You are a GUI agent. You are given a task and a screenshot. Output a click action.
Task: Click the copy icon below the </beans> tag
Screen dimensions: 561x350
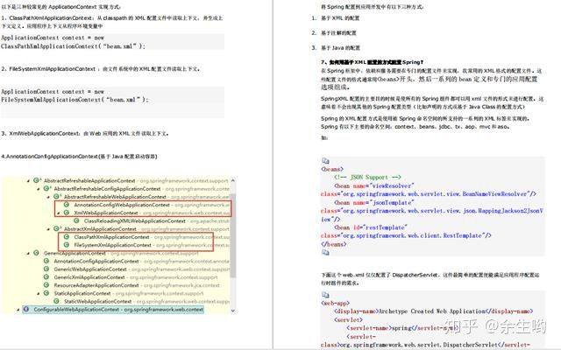click(325, 253)
